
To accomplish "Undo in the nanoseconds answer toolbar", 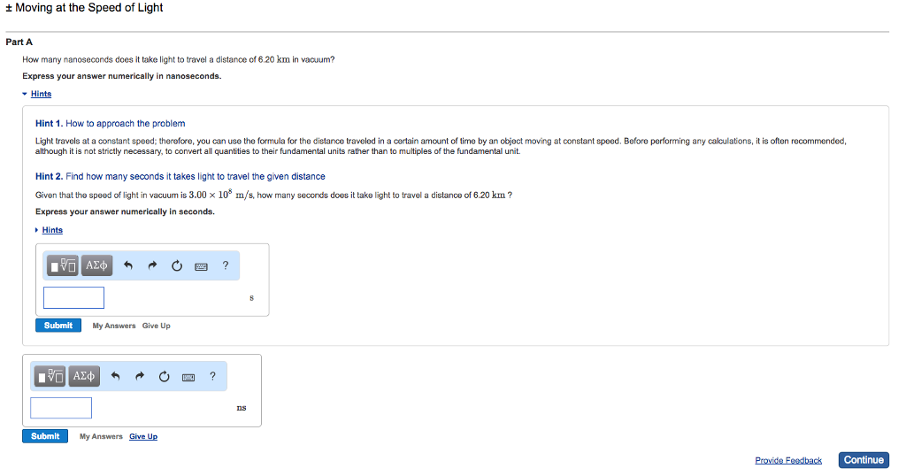I will tap(115, 376).
